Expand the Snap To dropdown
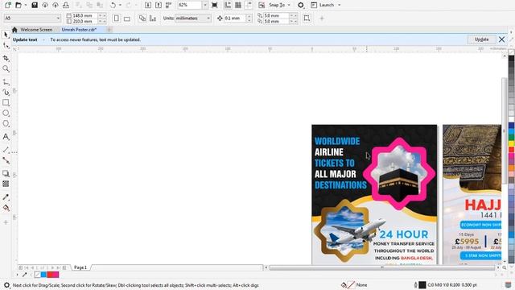This screenshot has height=290, width=515. coord(289,5)
